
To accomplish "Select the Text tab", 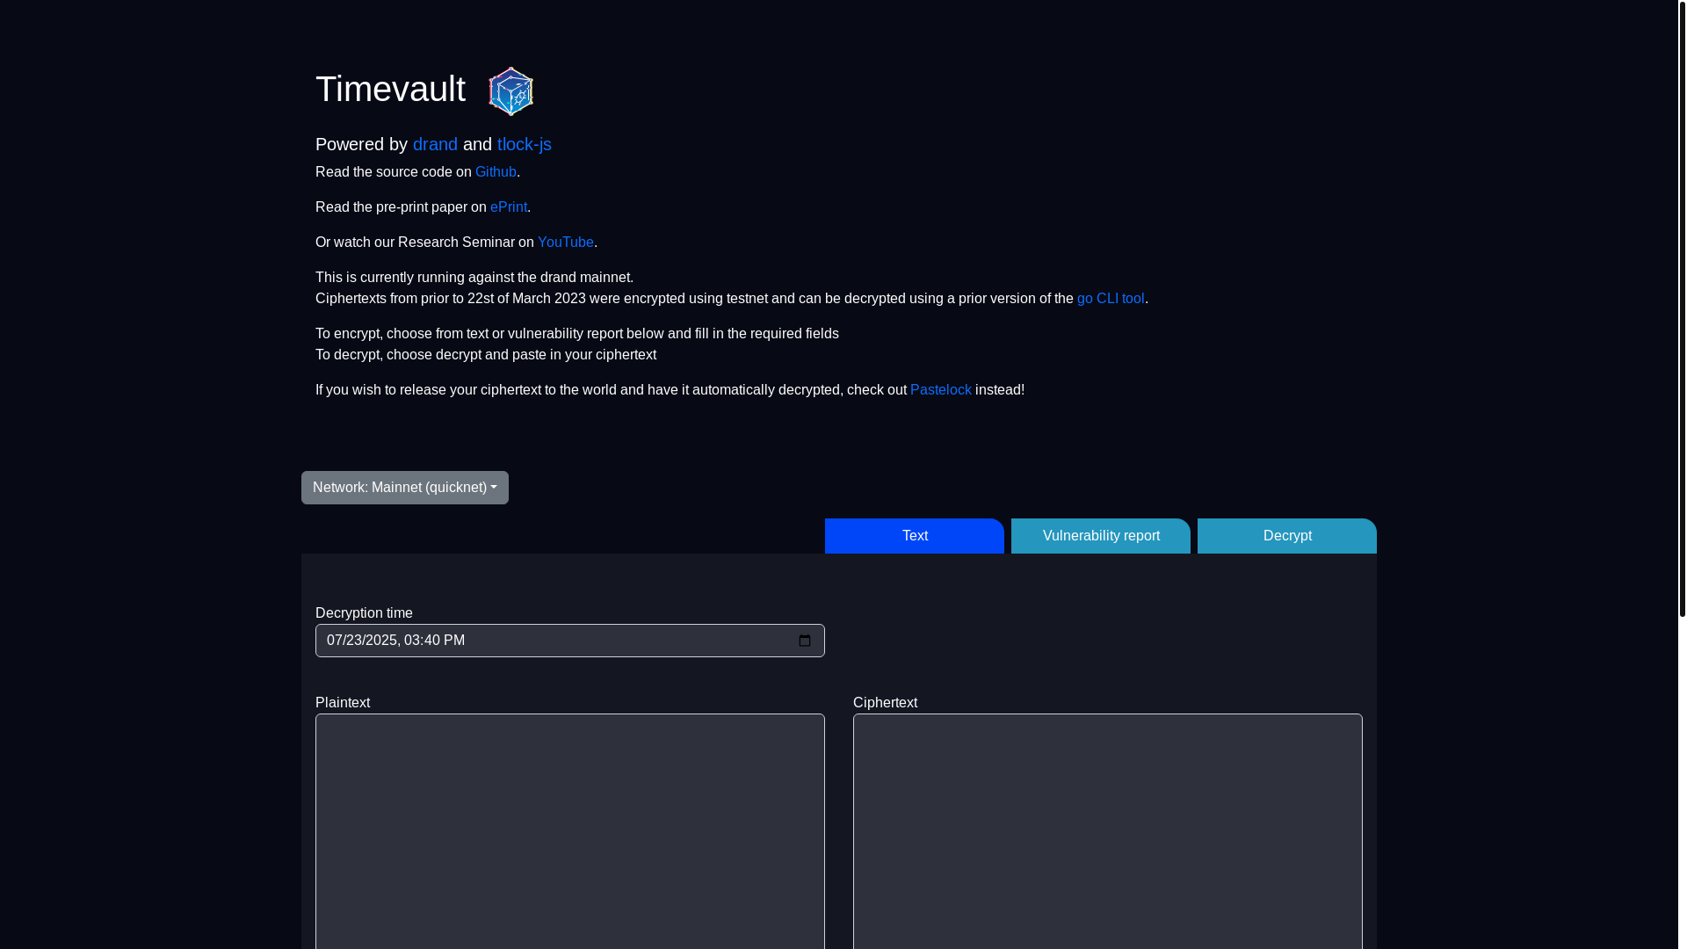I will coord(915,536).
